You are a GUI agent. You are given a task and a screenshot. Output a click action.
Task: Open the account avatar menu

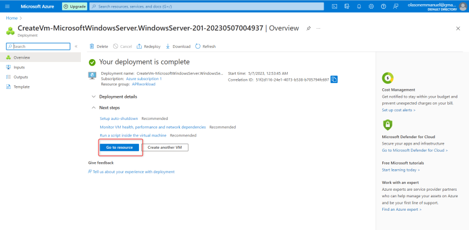tap(463, 6)
